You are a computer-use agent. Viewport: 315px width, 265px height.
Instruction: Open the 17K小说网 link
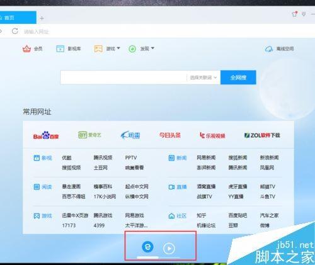[105, 196]
